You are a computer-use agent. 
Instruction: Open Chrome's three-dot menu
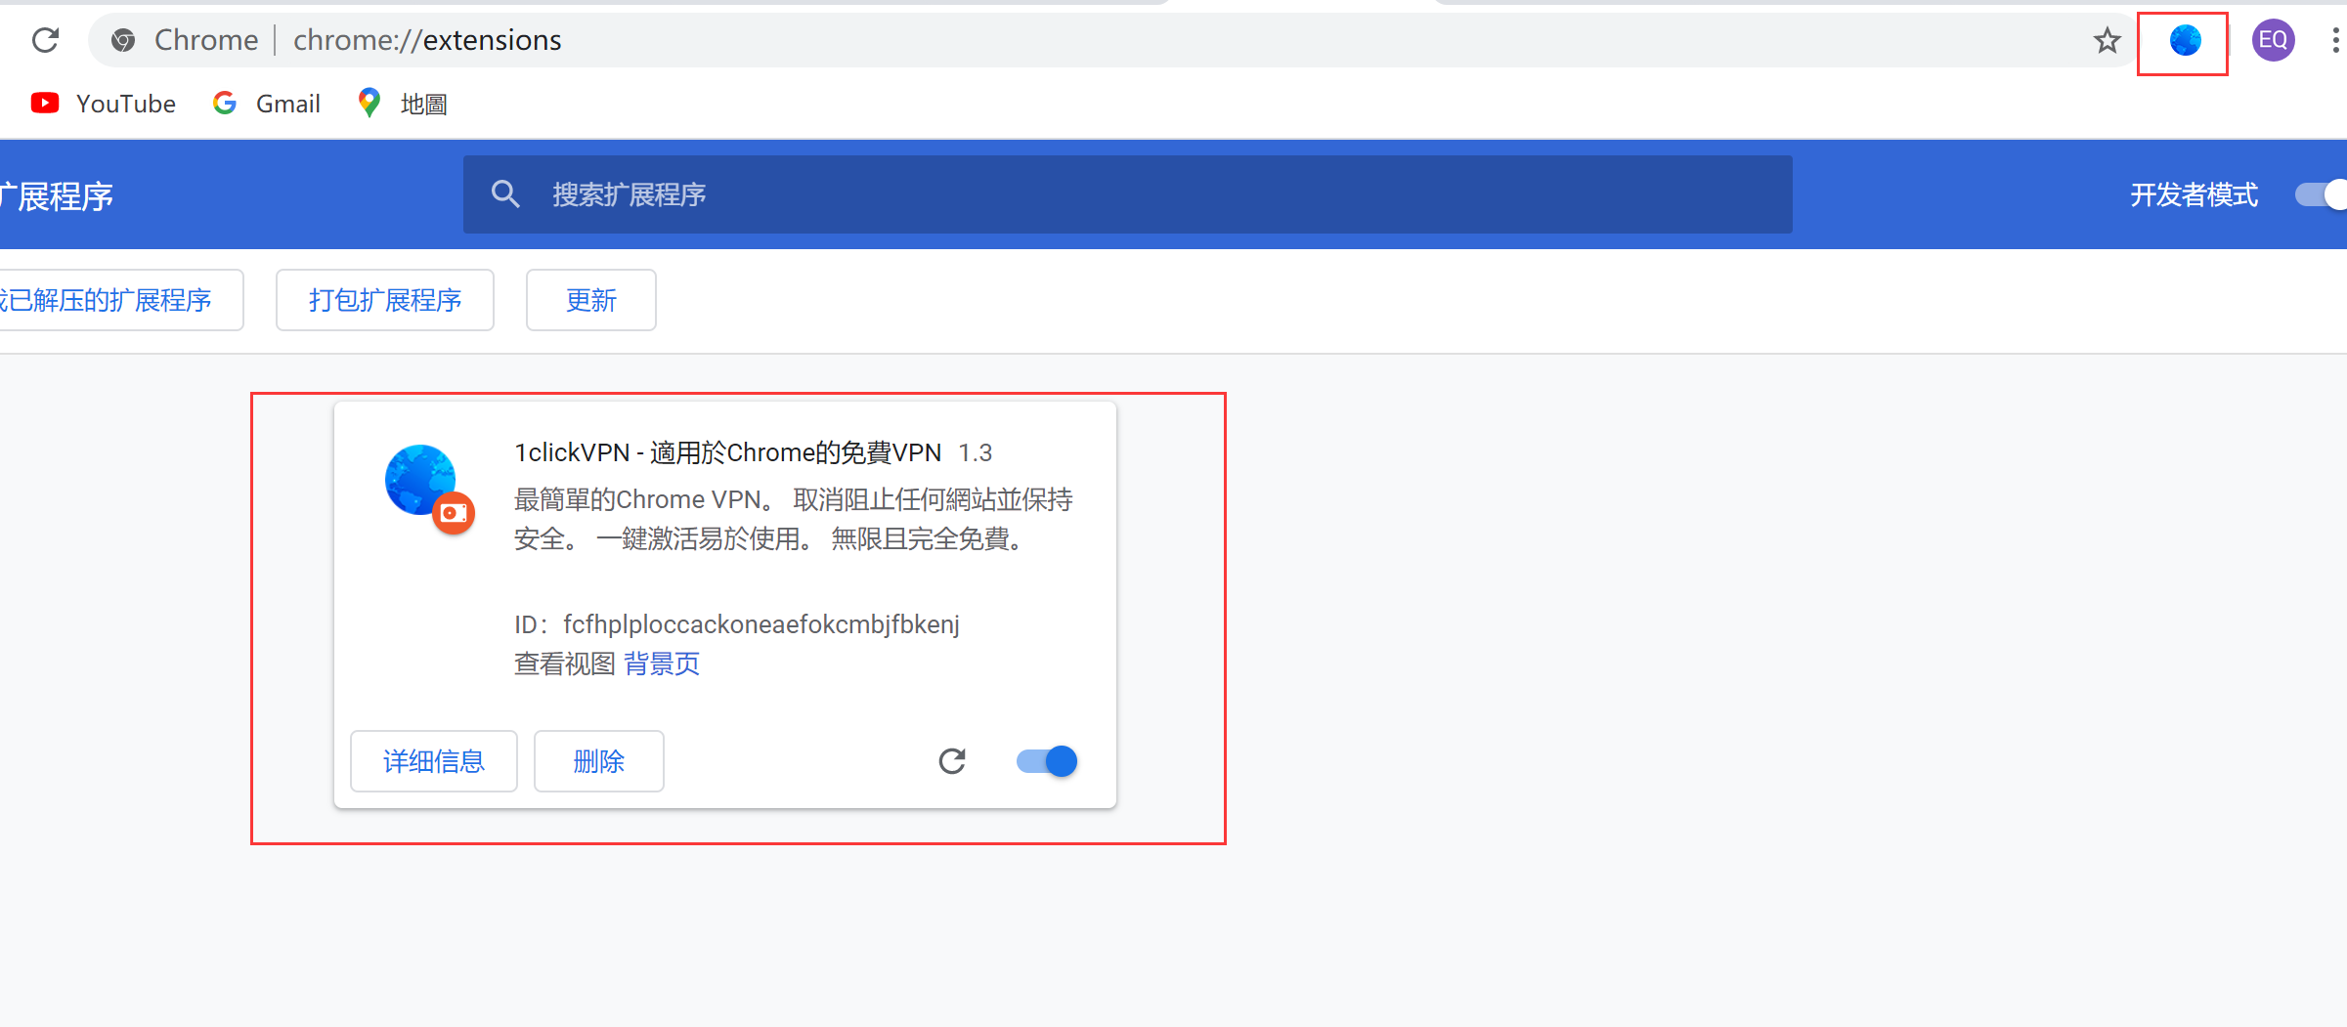click(2334, 40)
